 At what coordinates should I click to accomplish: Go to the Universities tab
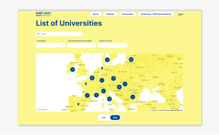(127, 14)
